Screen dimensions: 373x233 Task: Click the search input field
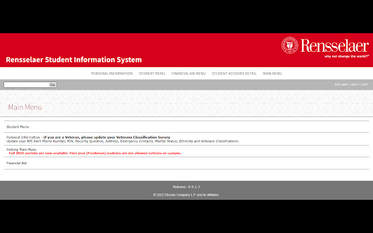tap(26, 84)
